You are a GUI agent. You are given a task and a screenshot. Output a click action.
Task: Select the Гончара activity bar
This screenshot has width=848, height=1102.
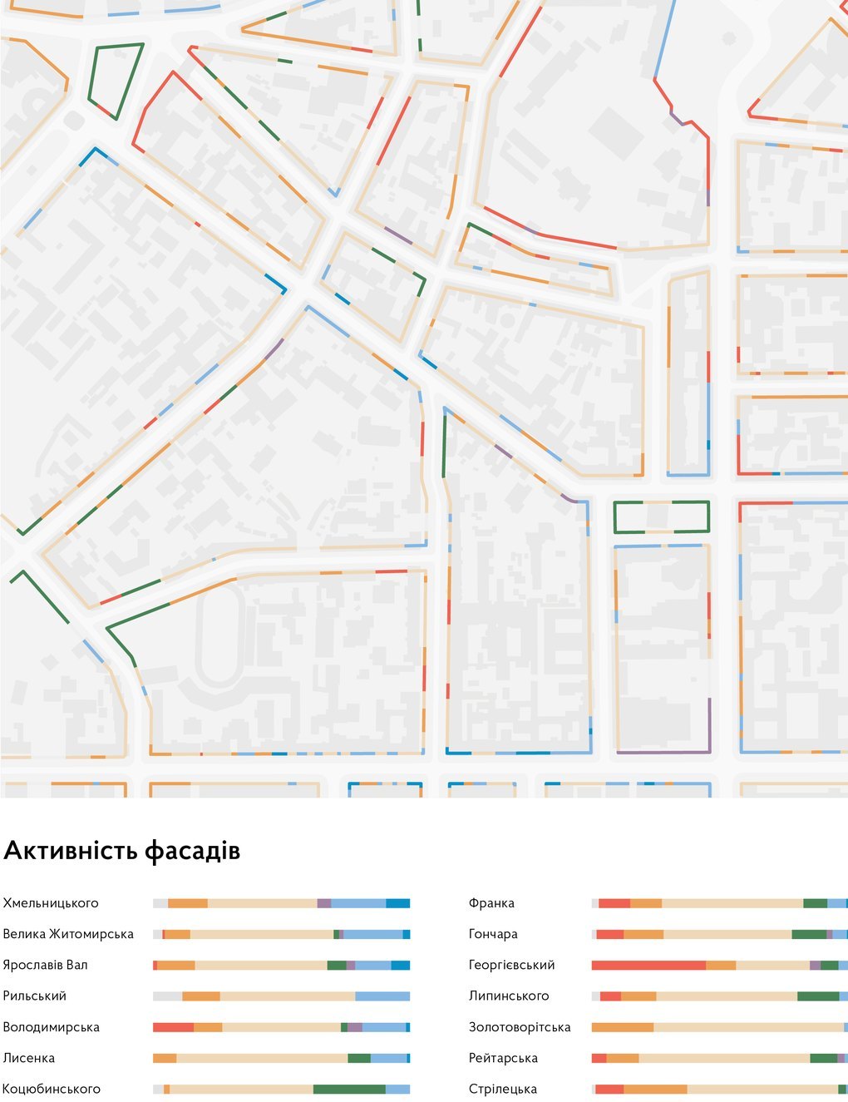point(720,934)
